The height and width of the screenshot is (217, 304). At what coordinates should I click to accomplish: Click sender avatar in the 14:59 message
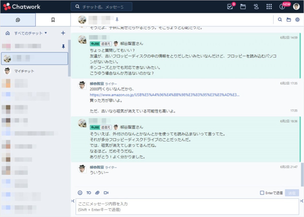click(82, 40)
